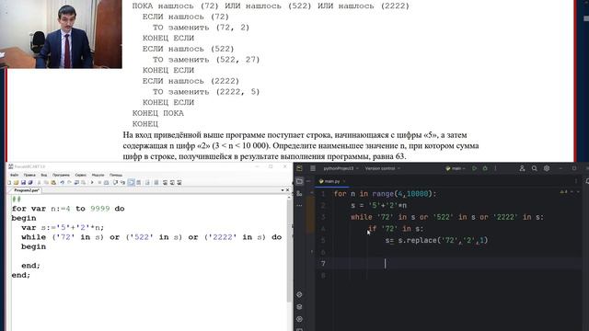Open Правка menu in PascalABC.NET
Viewport: 589px width, 331px height.
(x=29, y=175)
